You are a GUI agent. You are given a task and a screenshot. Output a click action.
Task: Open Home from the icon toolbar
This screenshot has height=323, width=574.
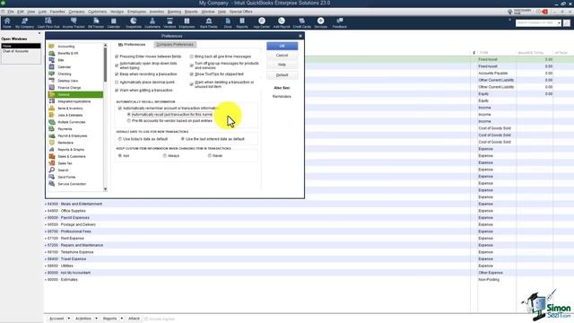[x=7, y=22]
